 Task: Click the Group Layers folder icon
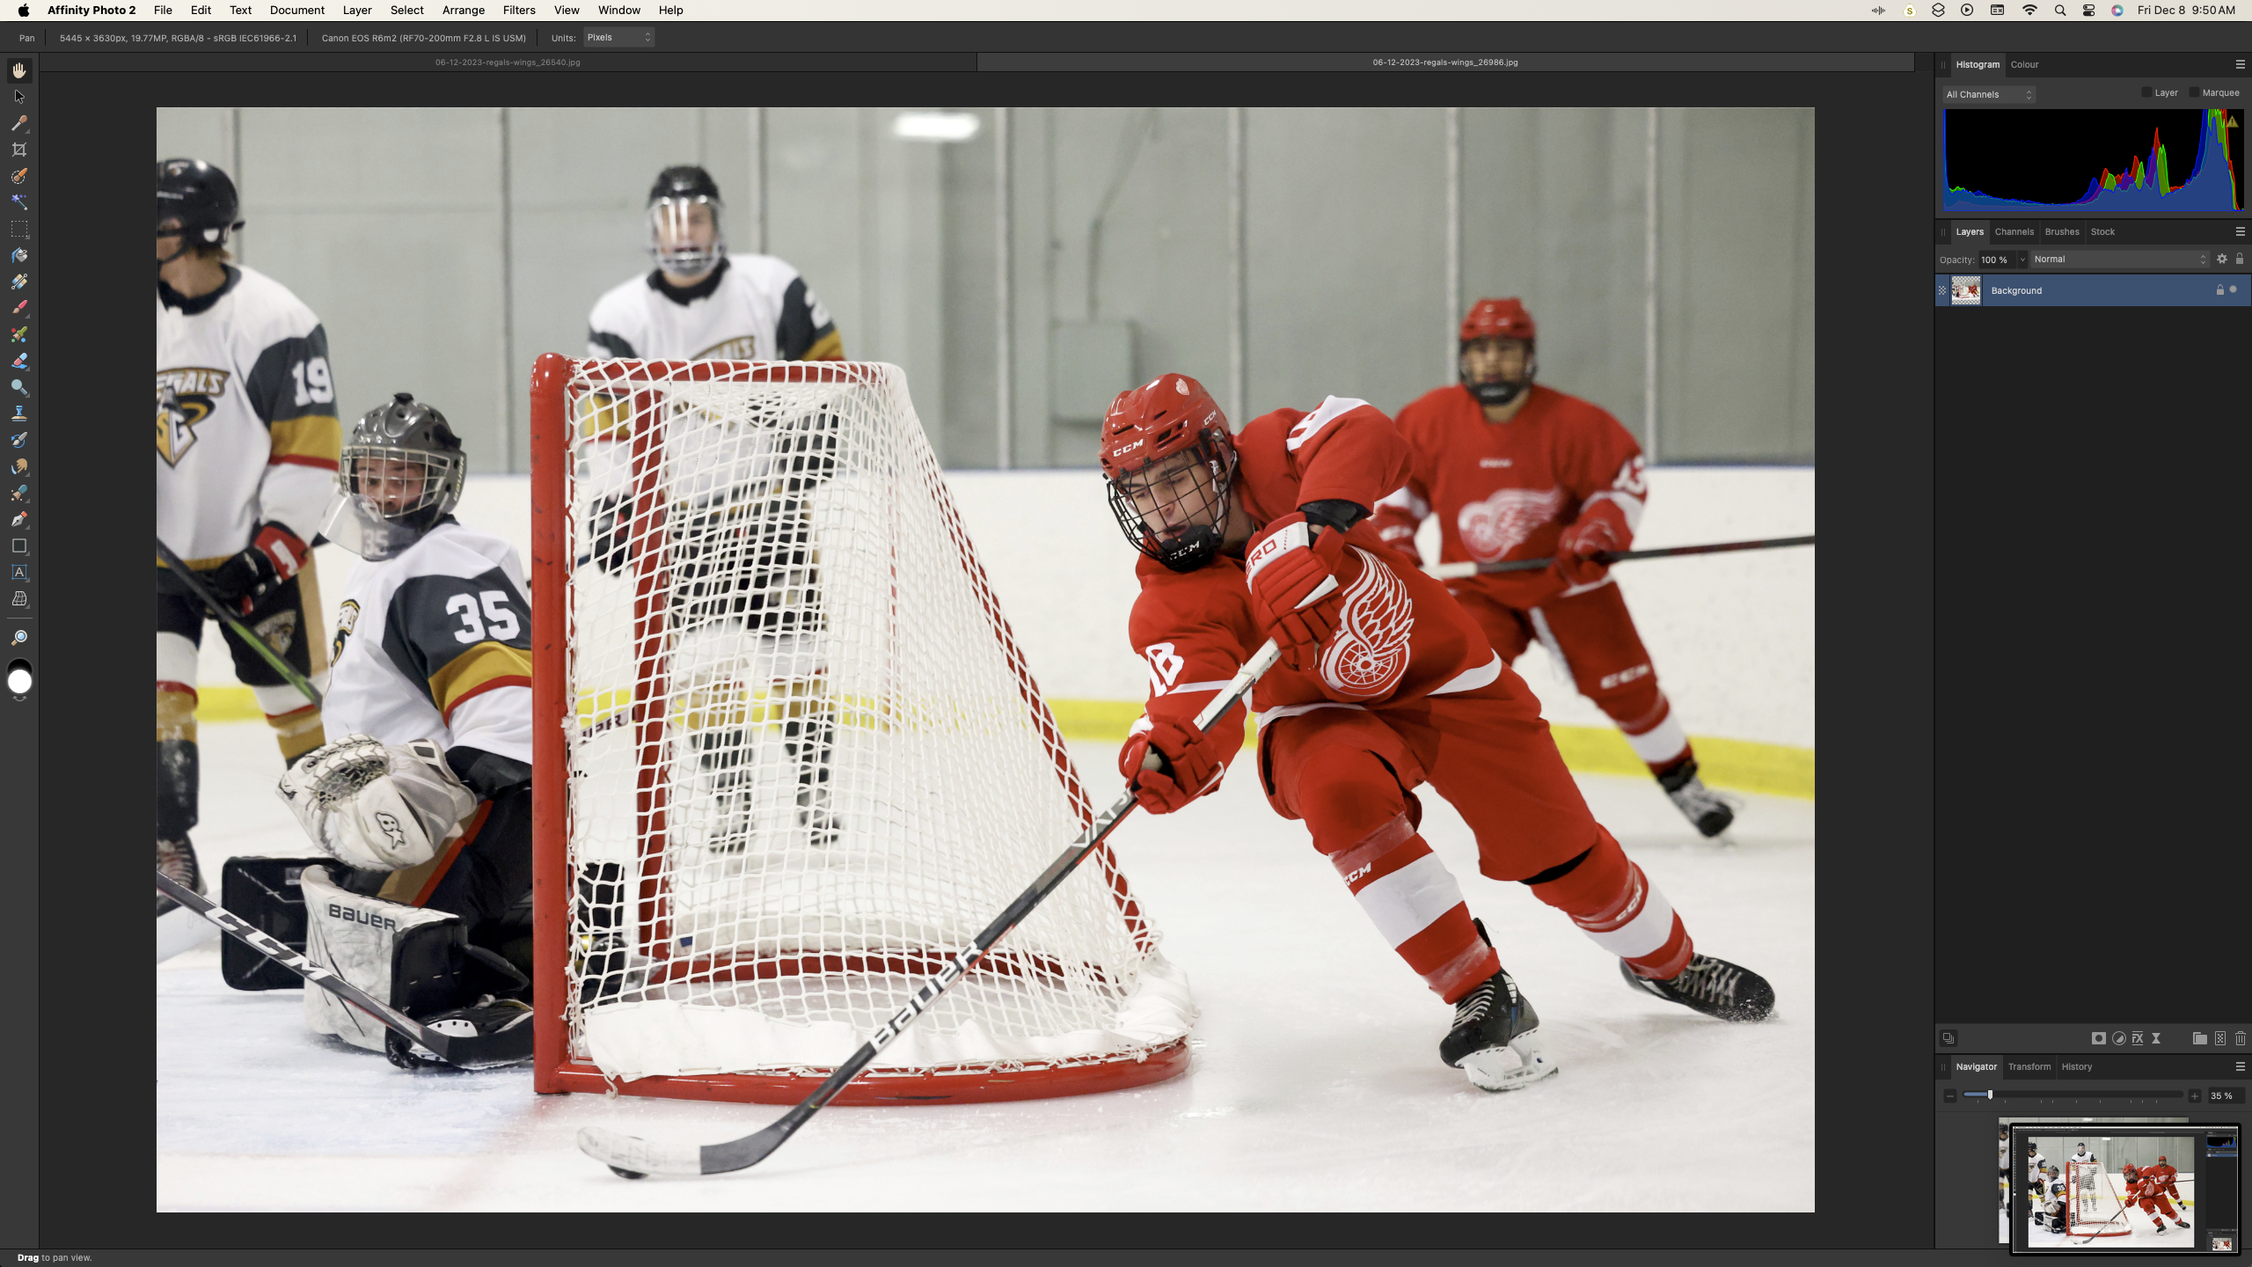tap(2199, 1038)
